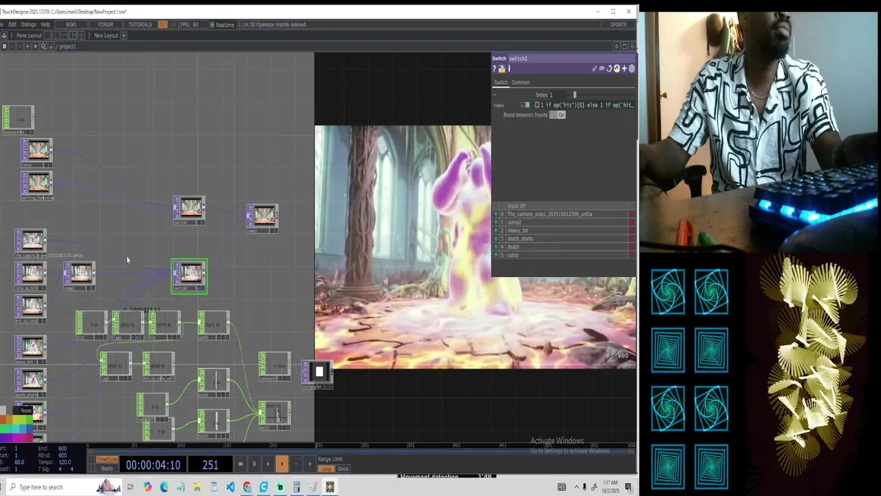Open the Dialogs menu

[28, 25]
